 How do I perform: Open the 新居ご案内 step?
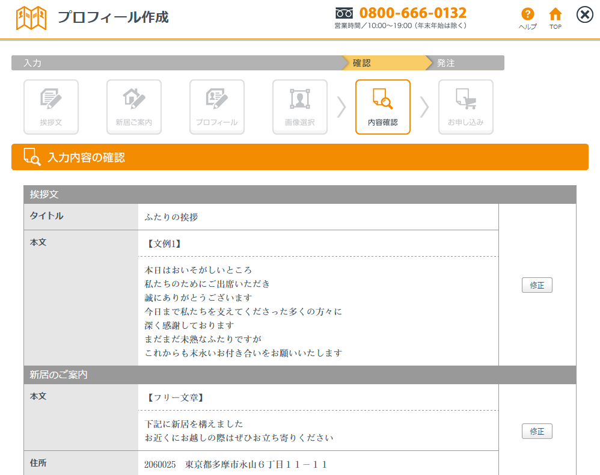click(134, 106)
